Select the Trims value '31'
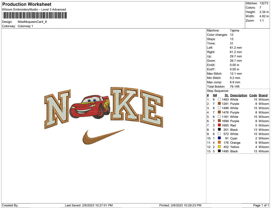Image resolution: width=271 pixels, height=208 pixels. (x=232, y=43)
